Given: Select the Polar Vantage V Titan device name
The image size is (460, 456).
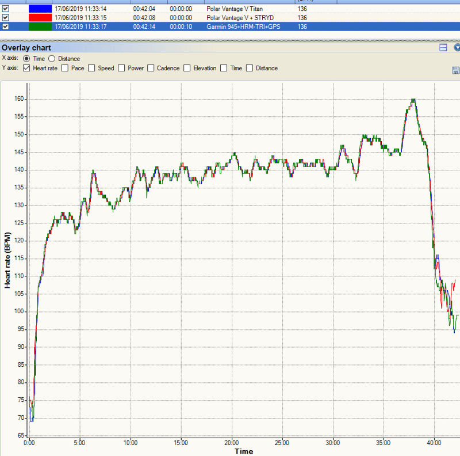Looking at the screenshot, I should pos(235,9).
